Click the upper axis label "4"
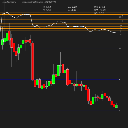This screenshot has width=128, height=128. point(121,35)
